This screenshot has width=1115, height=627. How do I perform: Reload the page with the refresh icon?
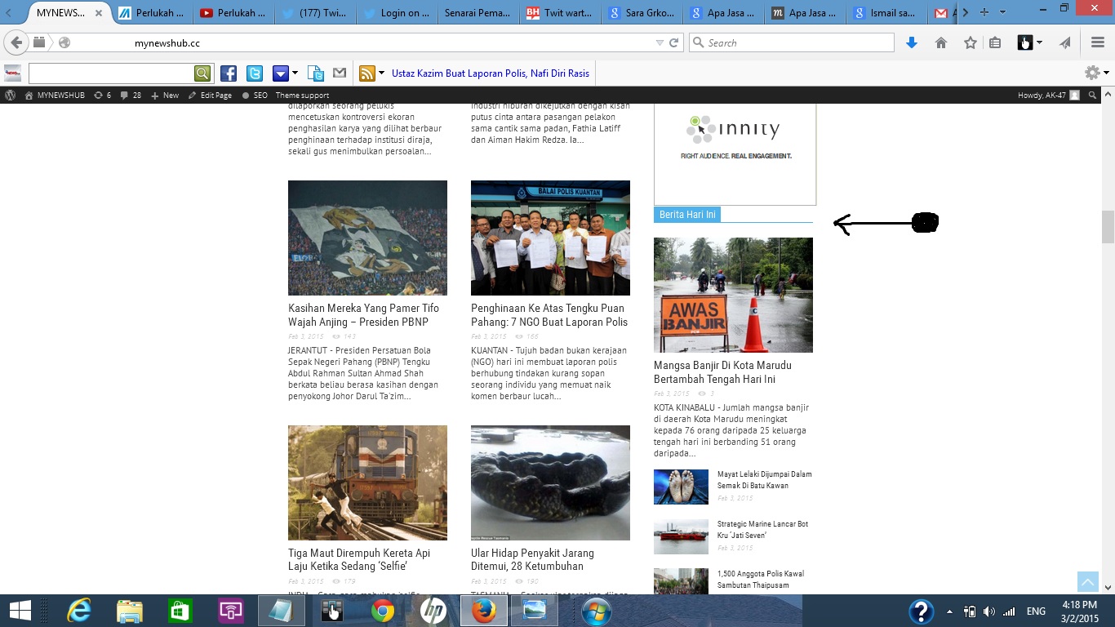674,42
